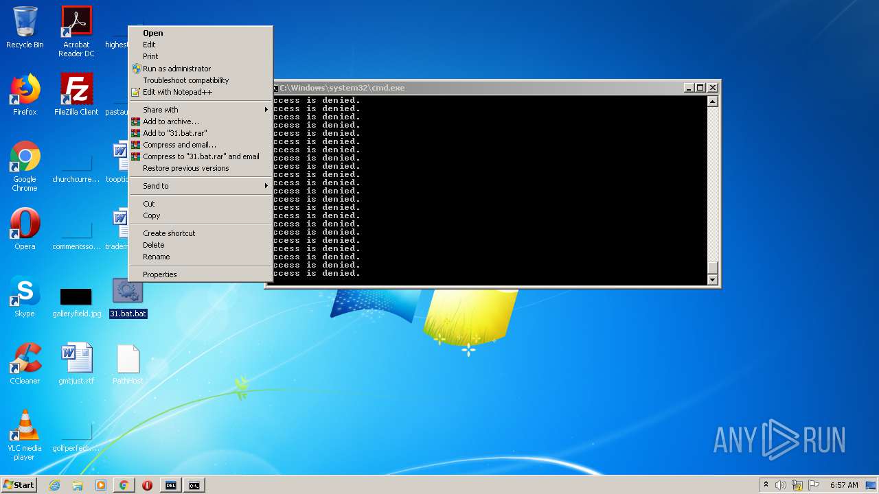Select Create shortcut
This screenshot has height=494, width=879.
coord(201,233)
